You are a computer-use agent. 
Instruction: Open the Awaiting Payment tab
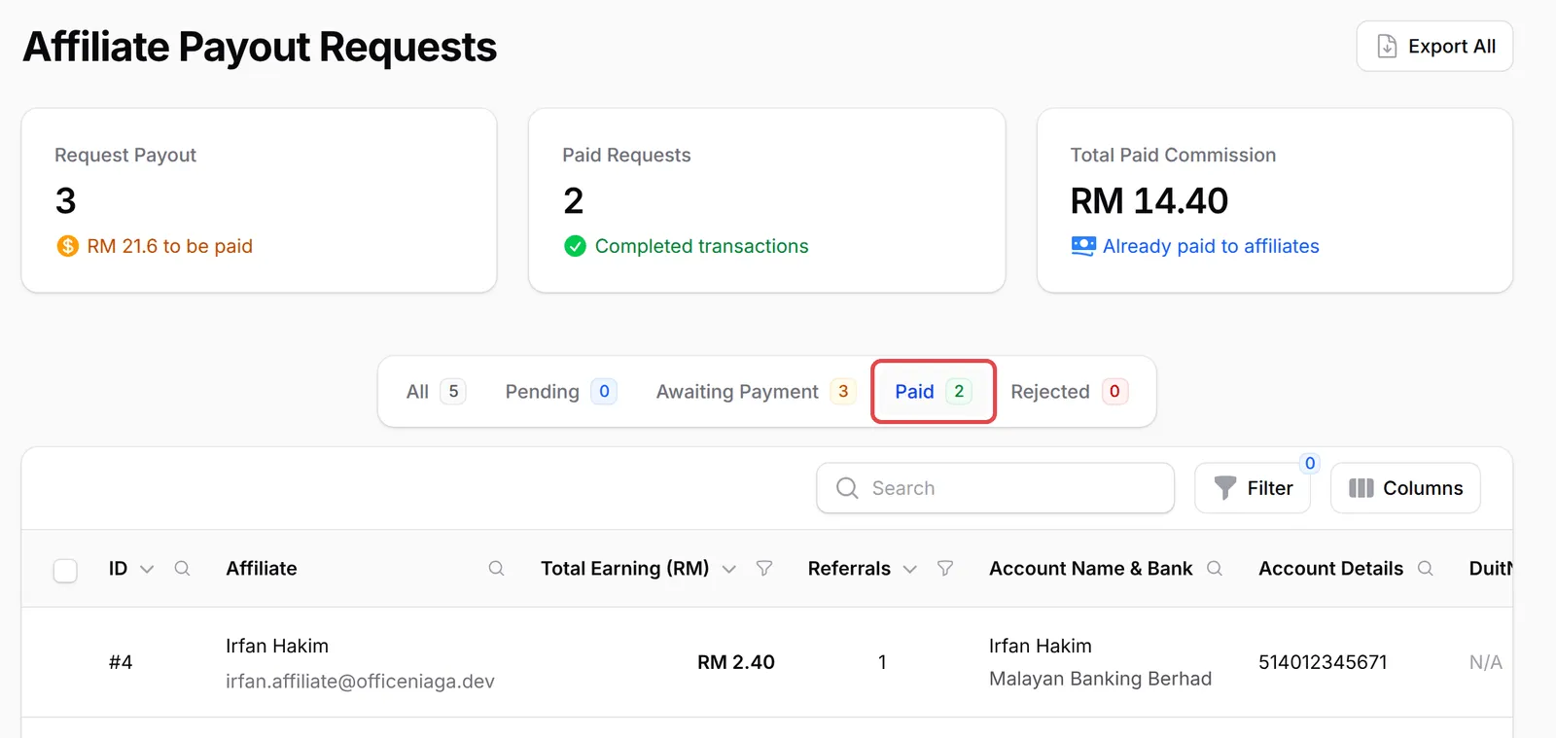tap(756, 391)
